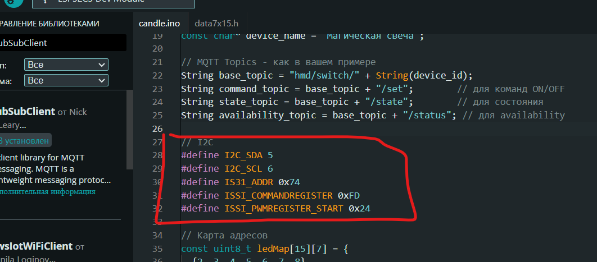Viewport: 597px width, 262px height.
Task: Click the library list vertical scrollbar
Action: pyautogui.click(x=130, y=129)
